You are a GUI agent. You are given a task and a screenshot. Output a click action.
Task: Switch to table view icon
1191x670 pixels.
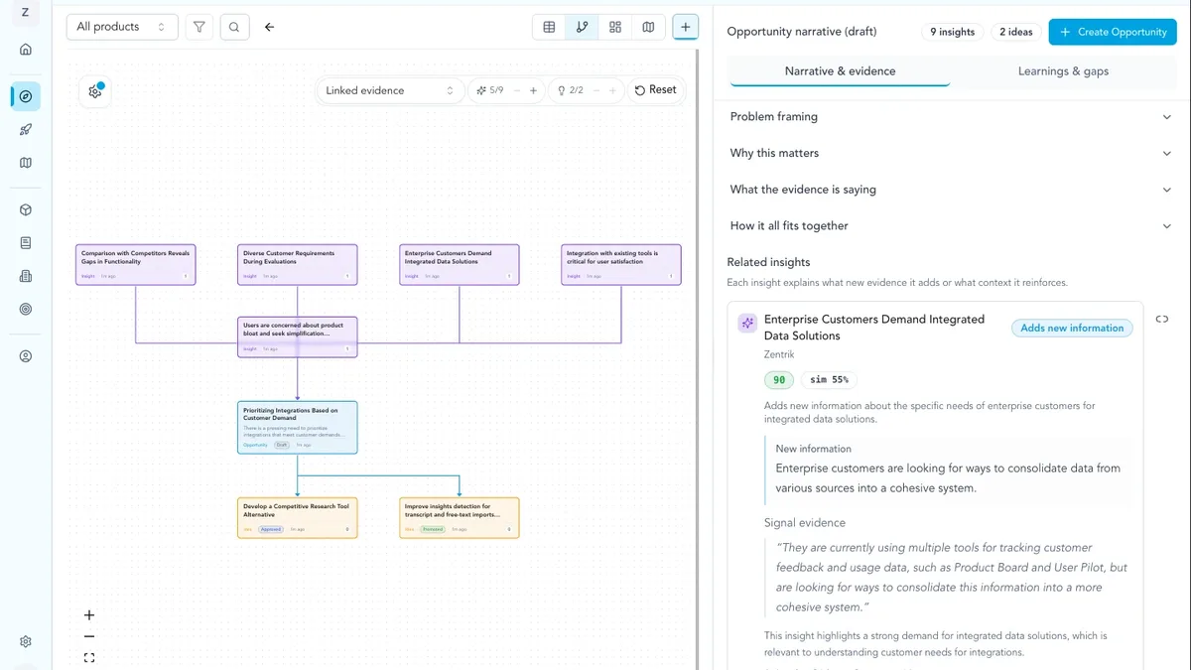coord(549,27)
